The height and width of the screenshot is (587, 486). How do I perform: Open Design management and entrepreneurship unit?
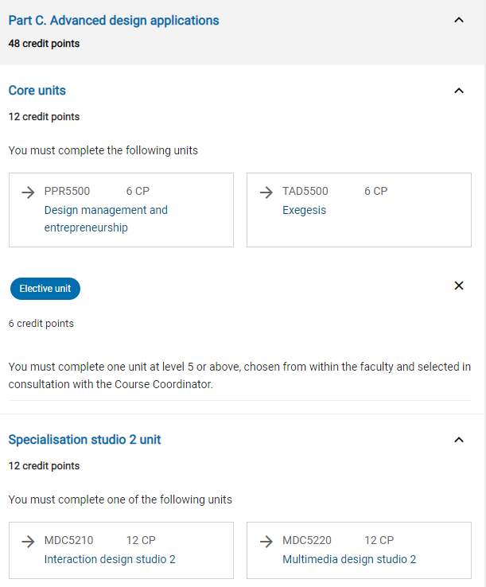tap(106, 219)
